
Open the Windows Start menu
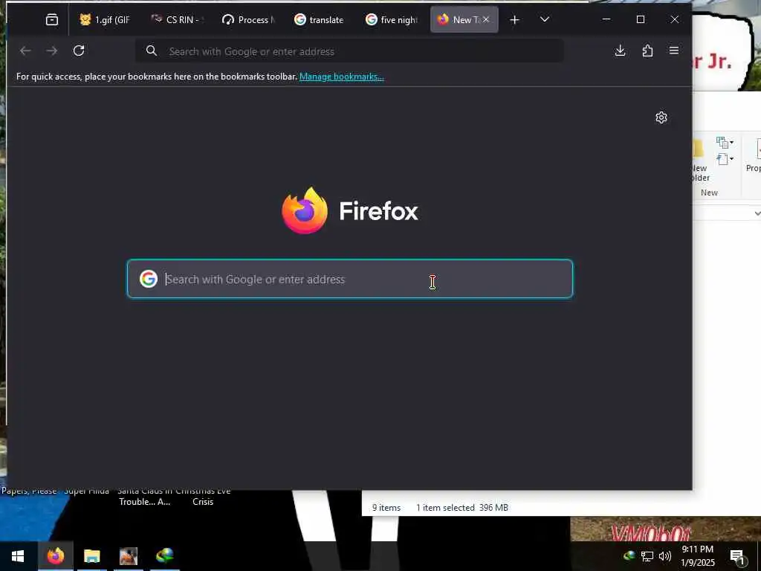click(x=18, y=556)
